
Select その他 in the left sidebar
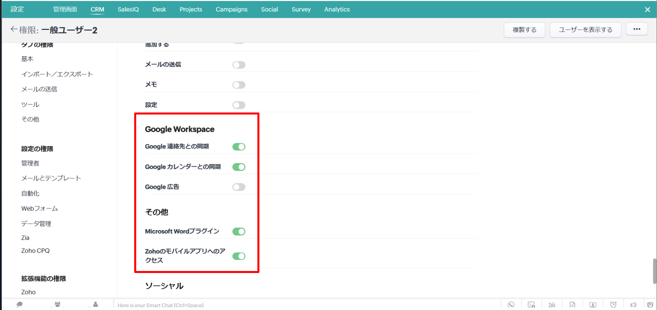pos(30,119)
